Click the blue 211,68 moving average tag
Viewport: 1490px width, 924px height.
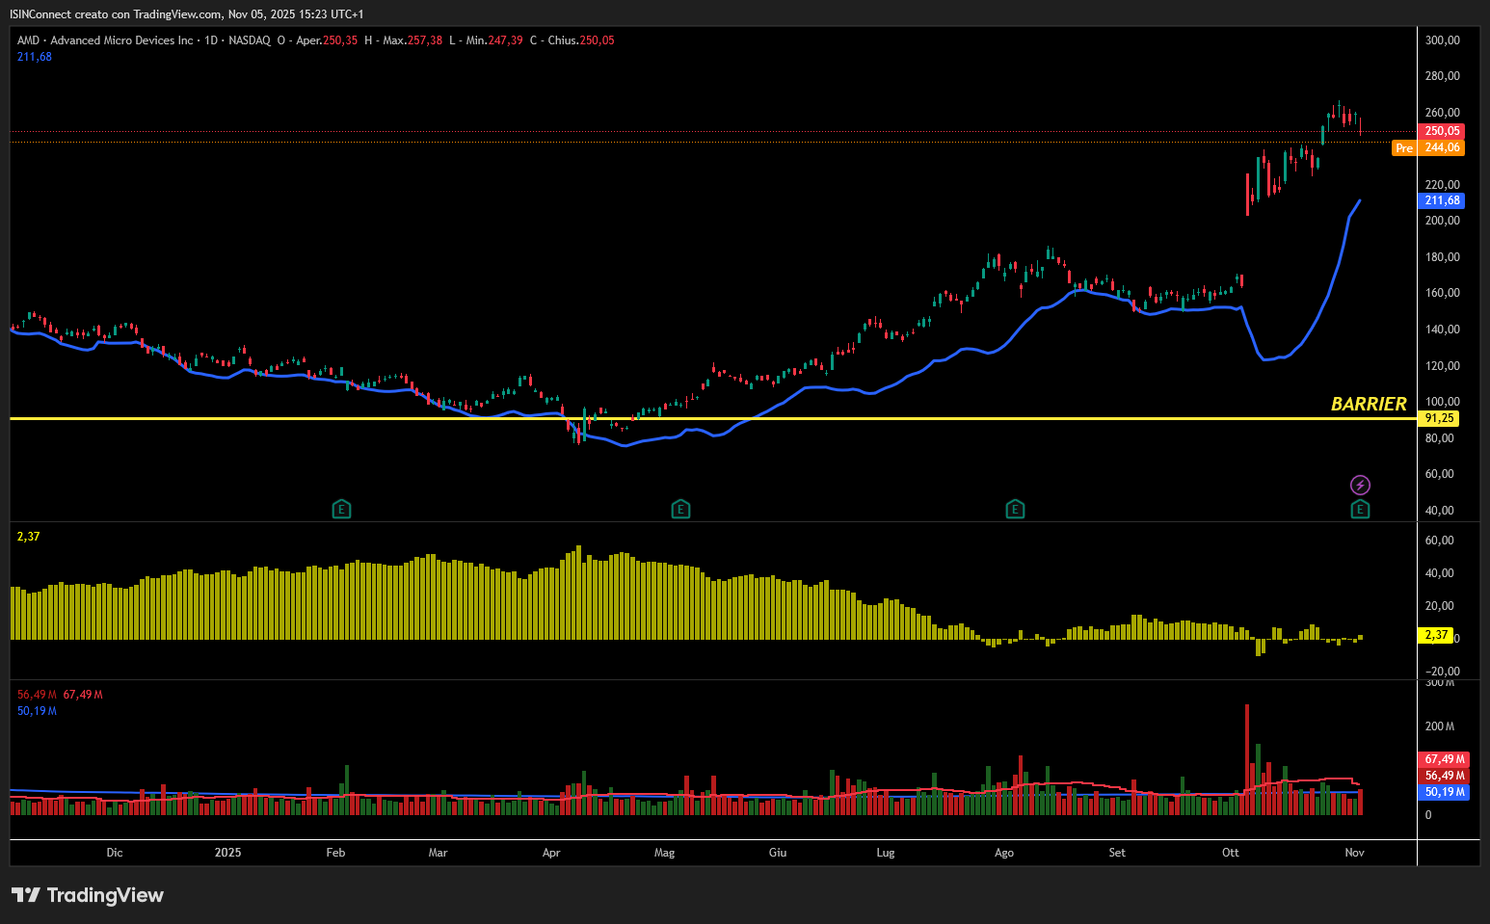[x=1443, y=200]
